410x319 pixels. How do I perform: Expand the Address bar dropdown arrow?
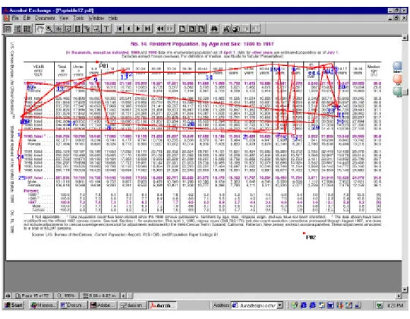(280, 305)
